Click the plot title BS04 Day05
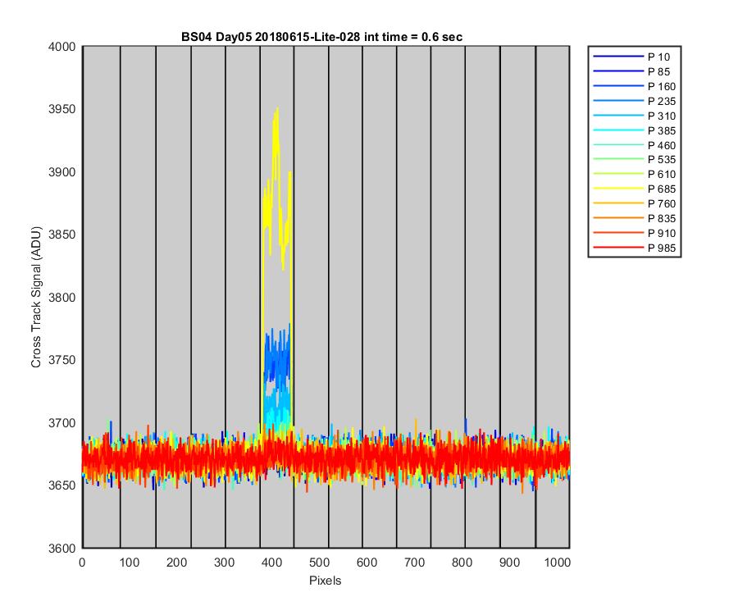The image size is (738, 615). click(321, 37)
